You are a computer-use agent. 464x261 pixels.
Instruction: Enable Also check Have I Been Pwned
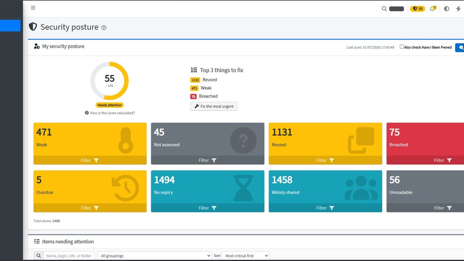coord(402,47)
